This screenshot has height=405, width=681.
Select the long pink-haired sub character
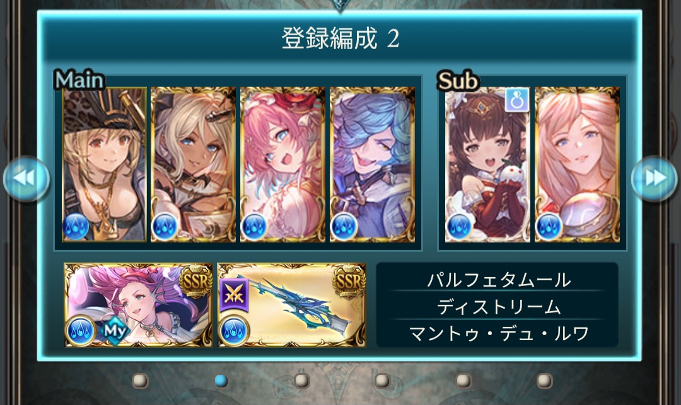point(577,164)
